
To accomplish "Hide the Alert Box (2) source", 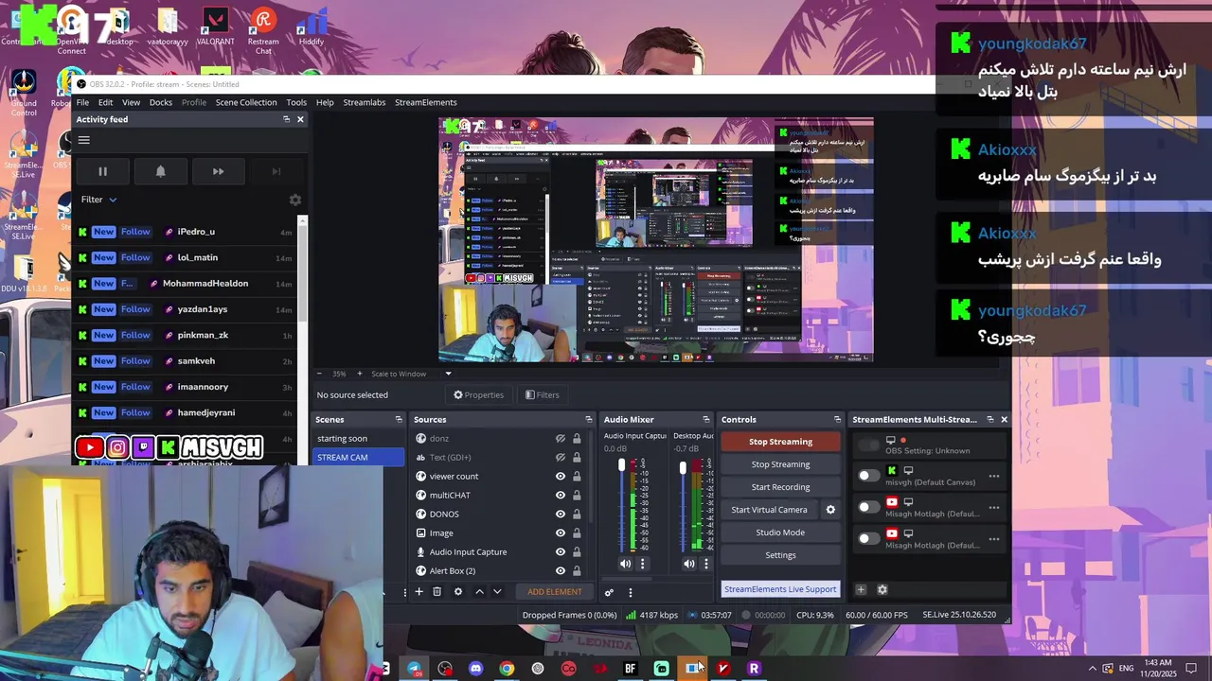I will click(x=561, y=571).
